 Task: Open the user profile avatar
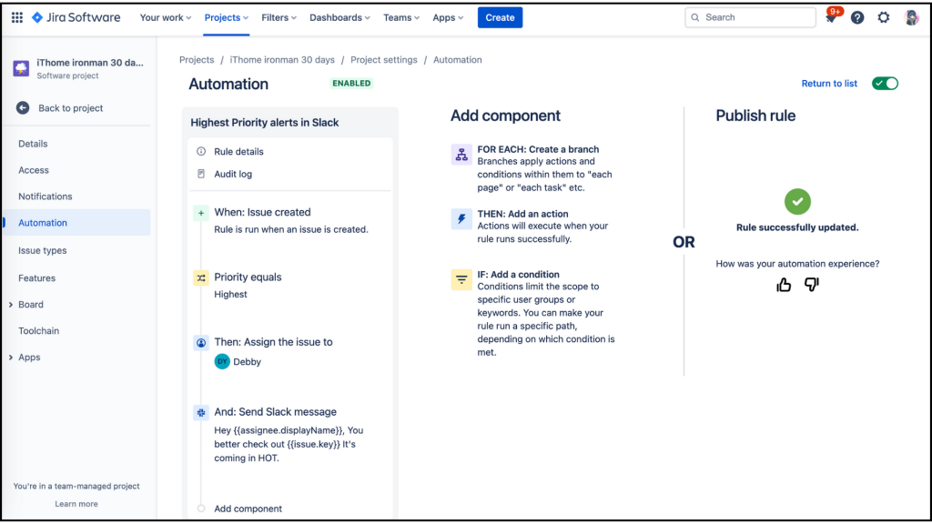click(x=912, y=18)
